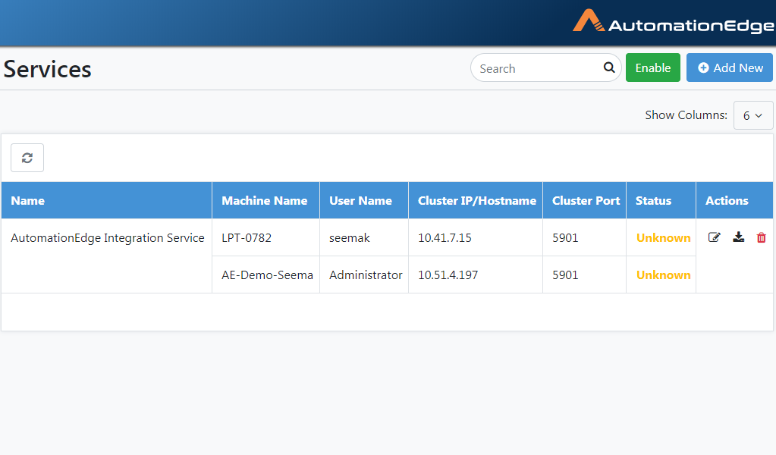The width and height of the screenshot is (776, 455).
Task: Click cluster IP 10.41.7.15
Action: [x=445, y=238]
